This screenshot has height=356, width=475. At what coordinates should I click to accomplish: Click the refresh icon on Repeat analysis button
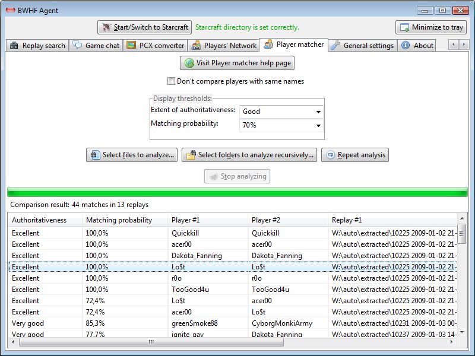(331, 155)
